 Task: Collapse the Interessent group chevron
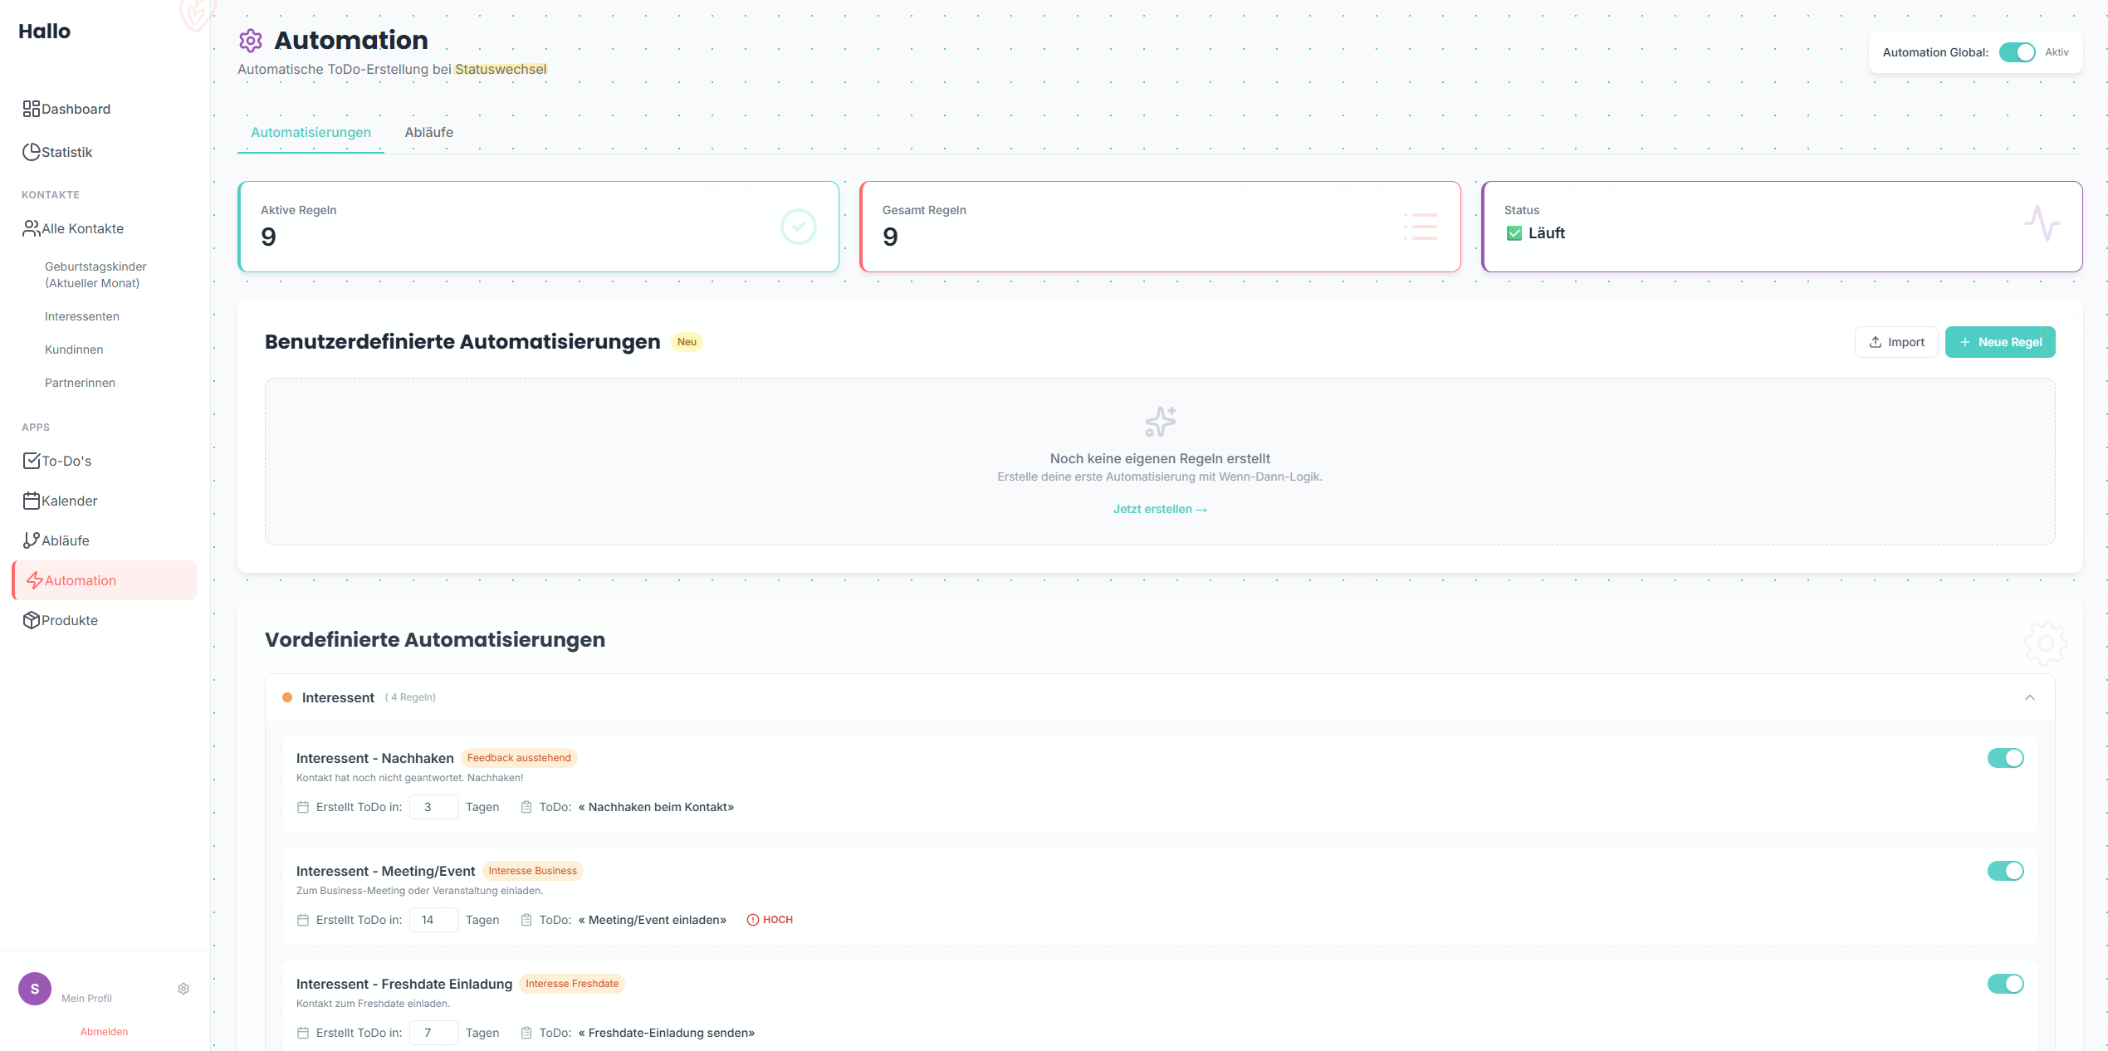point(2029,697)
